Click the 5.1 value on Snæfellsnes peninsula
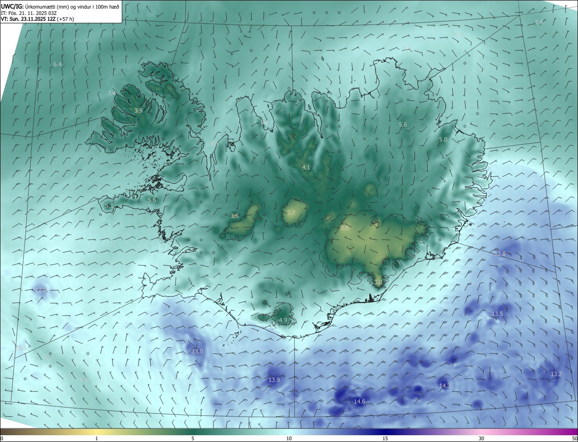This screenshot has height=442, width=578. tap(109, 206)
